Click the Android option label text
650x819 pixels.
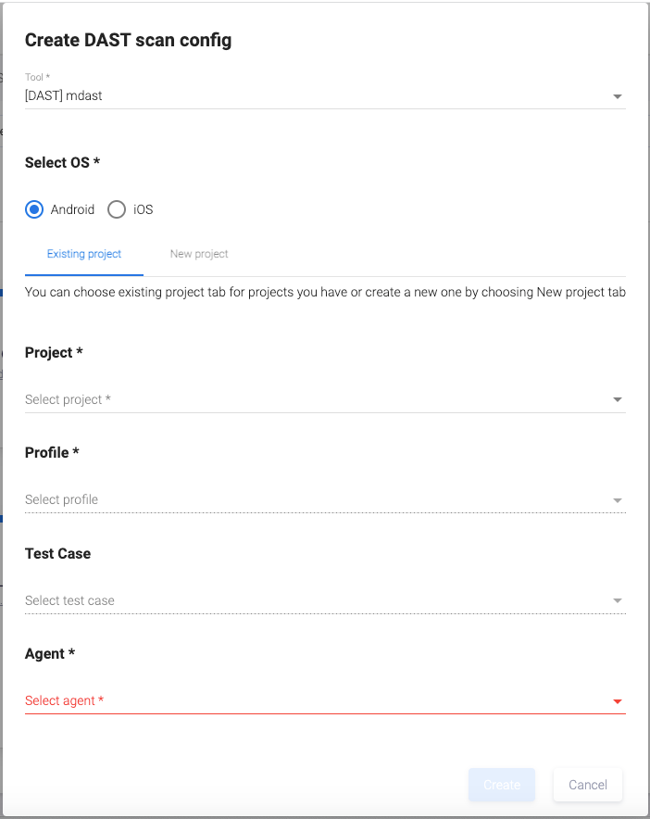tap(72, 209)
